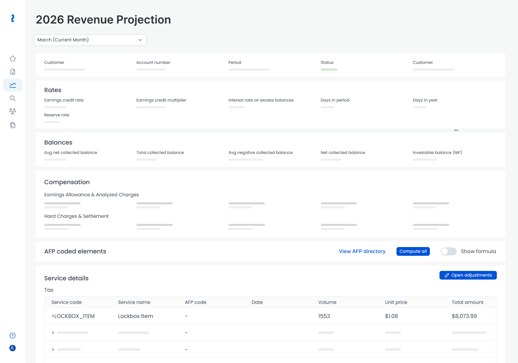The image size is (518, 363).
Task: Open the file reports sidebar icon
Action: click(x=13, y=125)
